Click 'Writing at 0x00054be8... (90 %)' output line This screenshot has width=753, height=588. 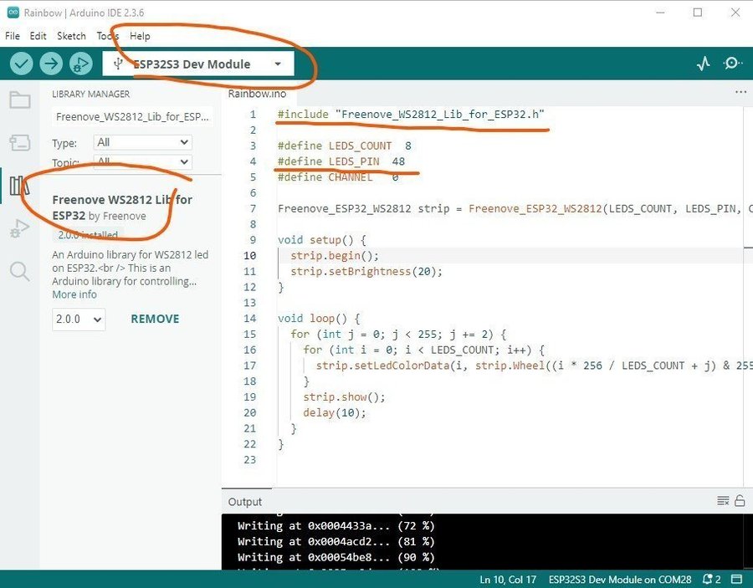(336, 557)
